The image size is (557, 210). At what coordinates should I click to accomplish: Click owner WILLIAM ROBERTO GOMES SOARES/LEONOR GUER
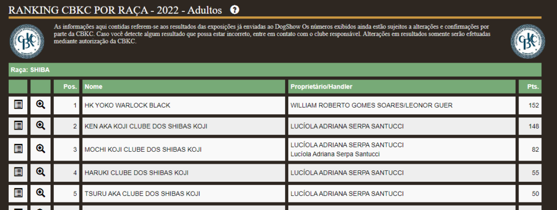point(372,106)
